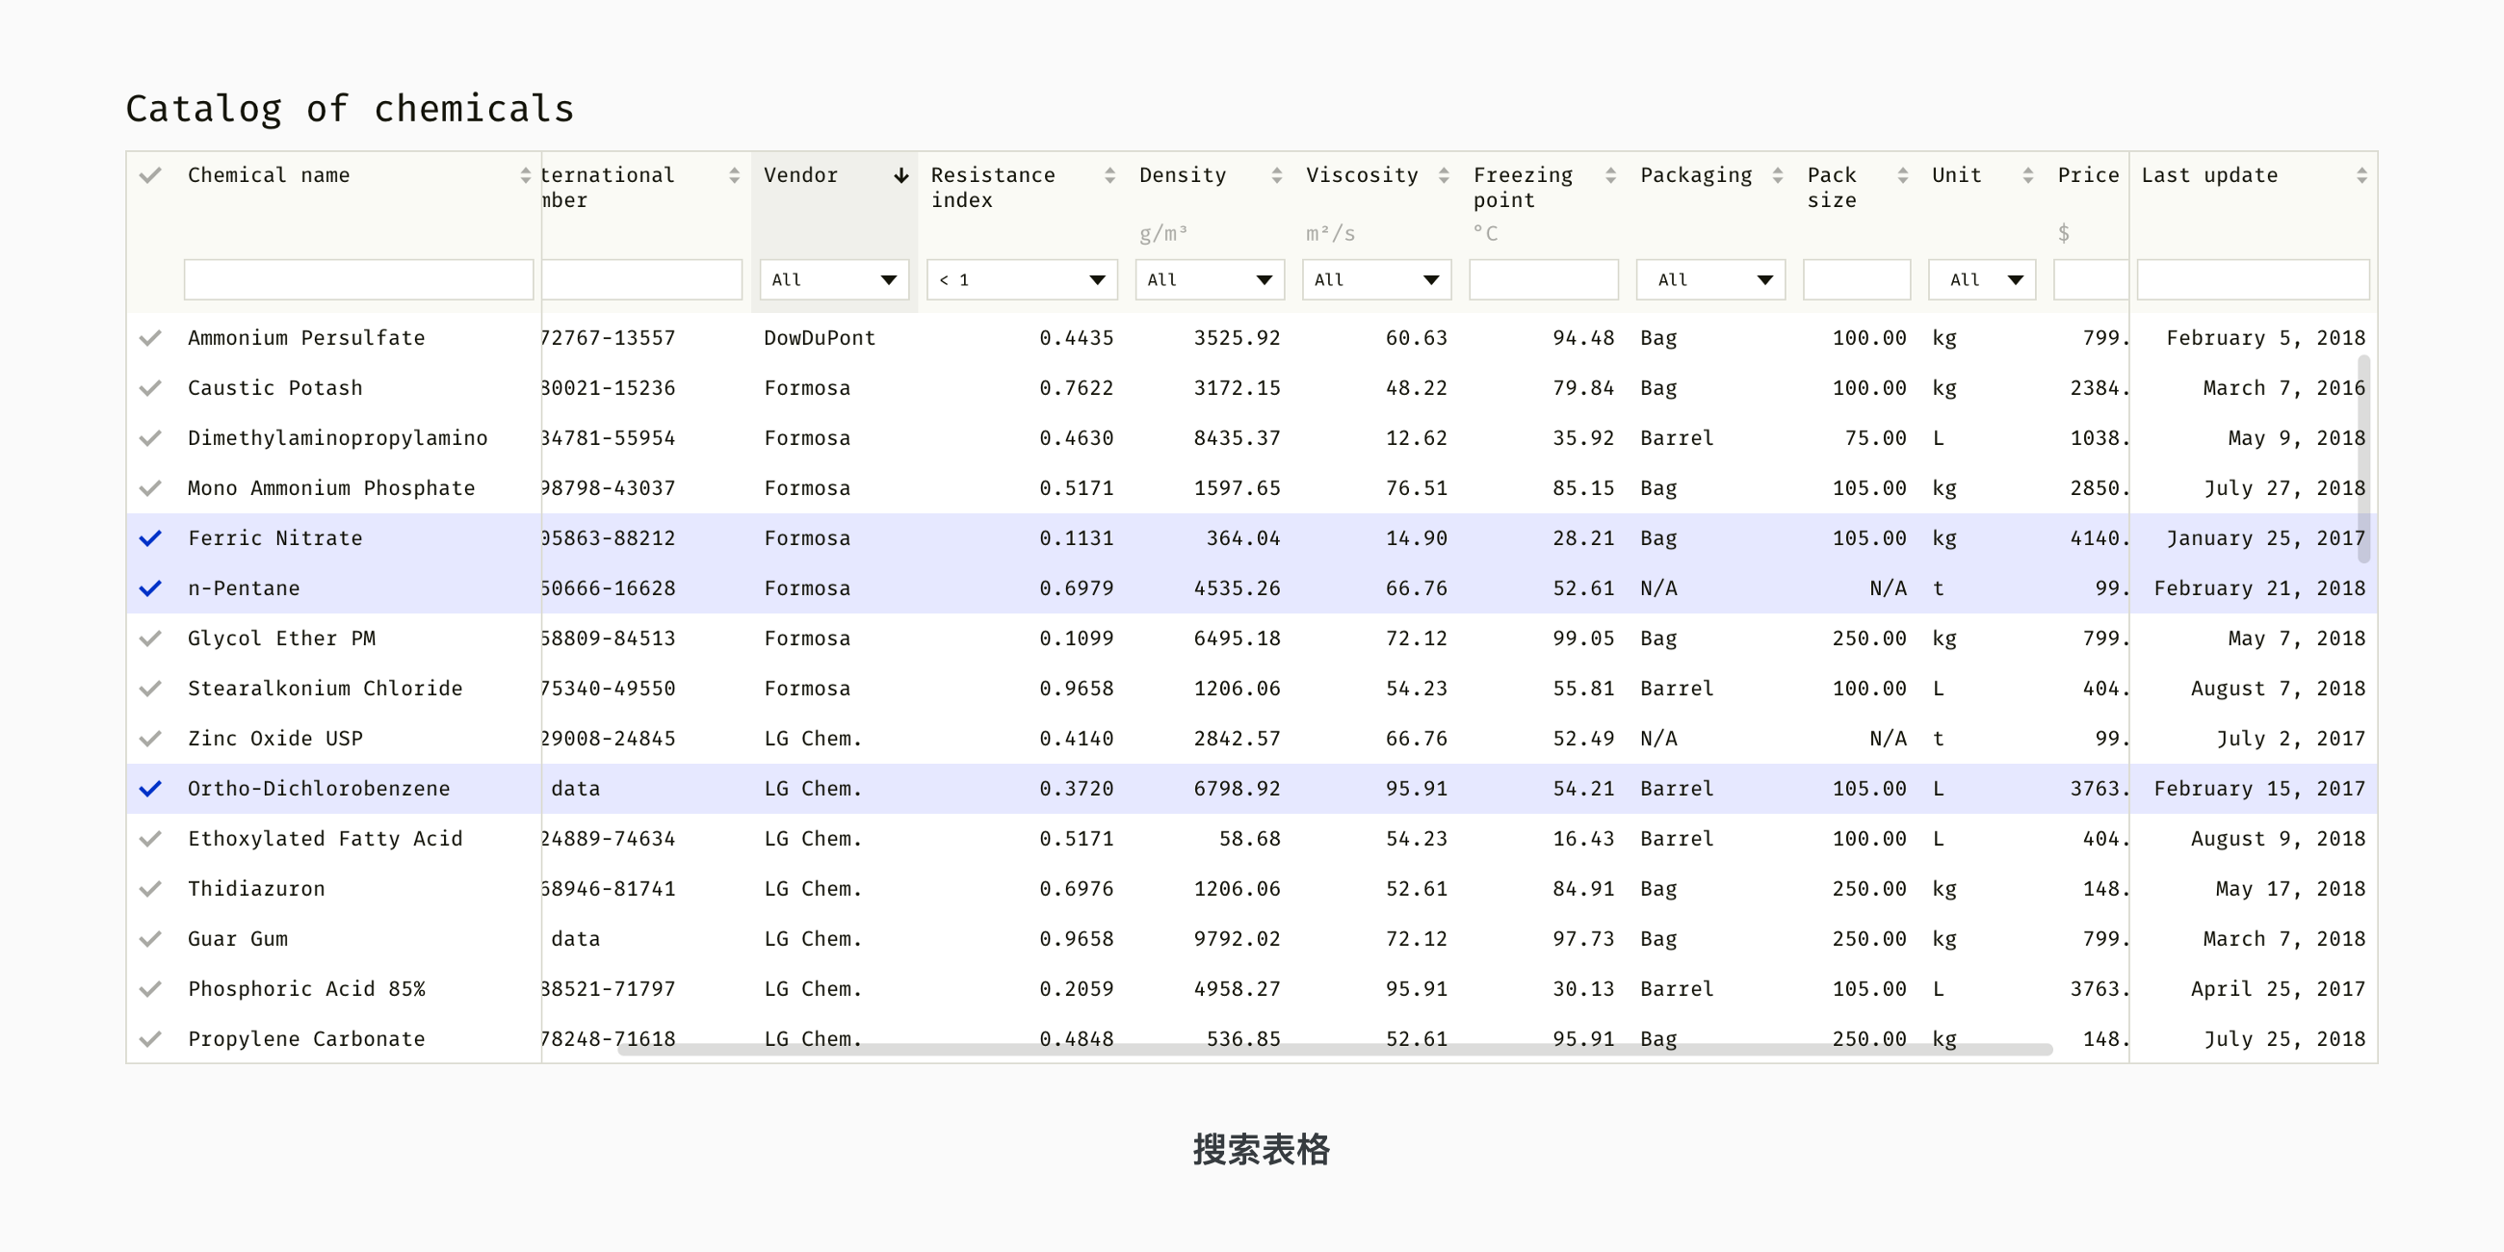The height and width of the screenshot is (1252, 2504).
Task: Select the Ammonium Persulfate row checkmark
Action: click(150, 338)
